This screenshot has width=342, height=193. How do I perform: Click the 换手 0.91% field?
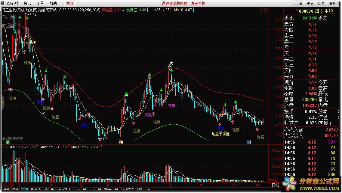[300, 111]
